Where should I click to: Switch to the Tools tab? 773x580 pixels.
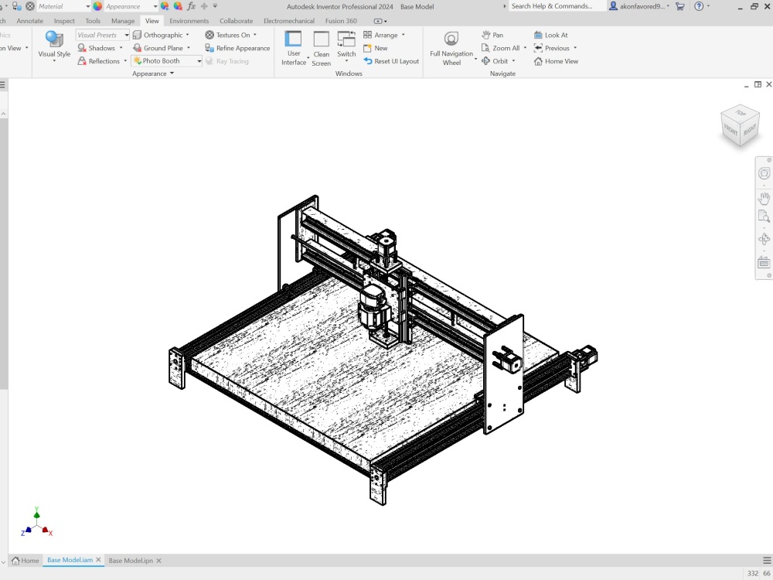click(93, 21)
